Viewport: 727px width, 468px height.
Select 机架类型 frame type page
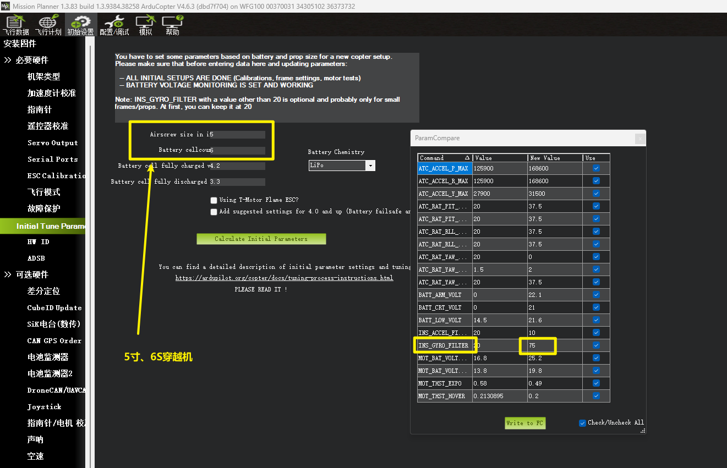tap(43, 76)
